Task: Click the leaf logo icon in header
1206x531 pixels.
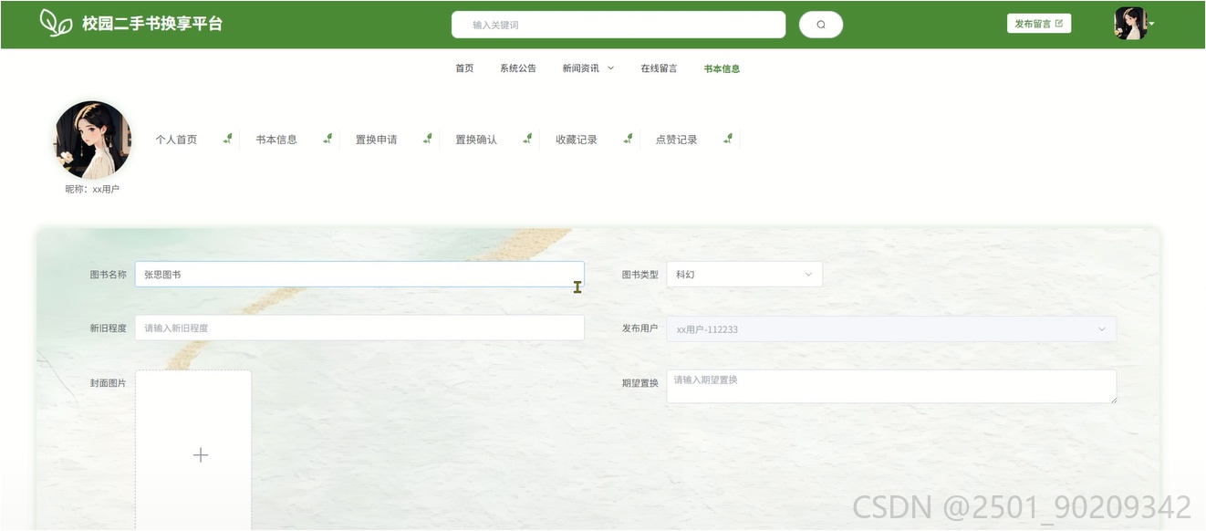Action: click(x=56, y=24)
